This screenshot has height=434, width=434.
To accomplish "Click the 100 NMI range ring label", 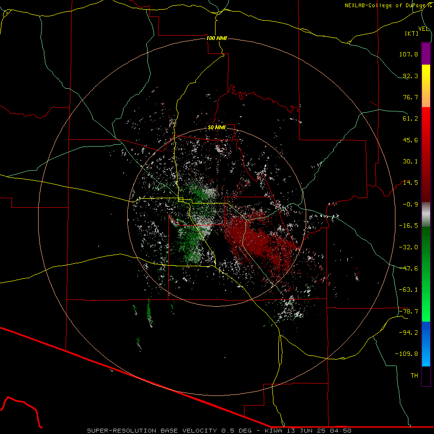I will coord(217,38).
